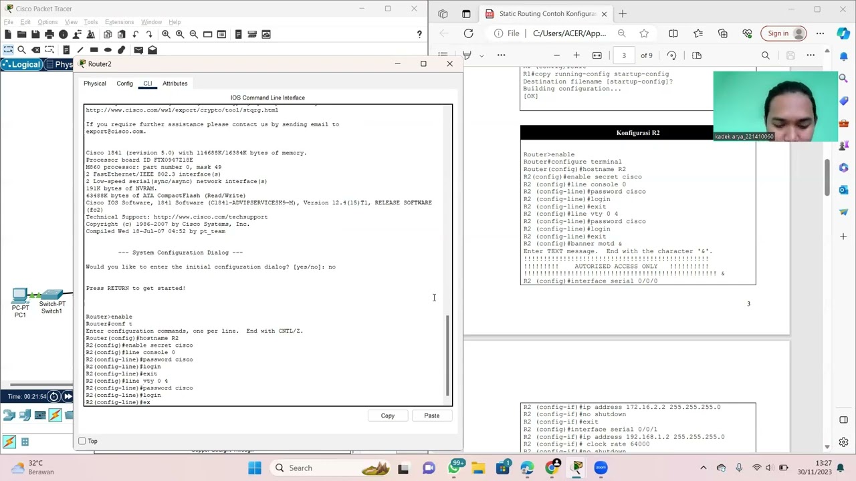The image size is (856, 481).
Task: Zoom in the Packet Tracer workspace
Action: [166, 34]
